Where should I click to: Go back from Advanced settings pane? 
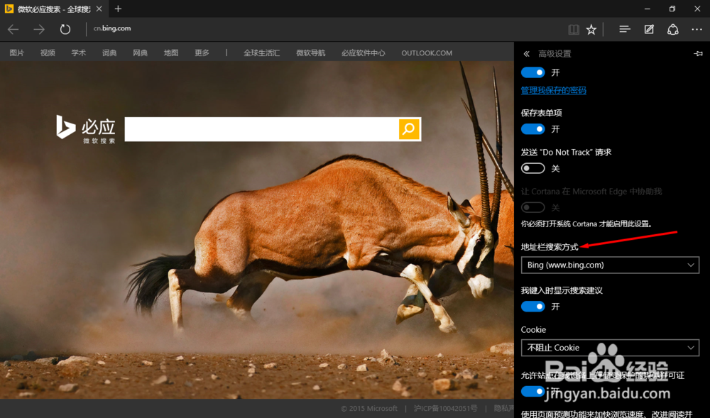[x=526, y=54]
